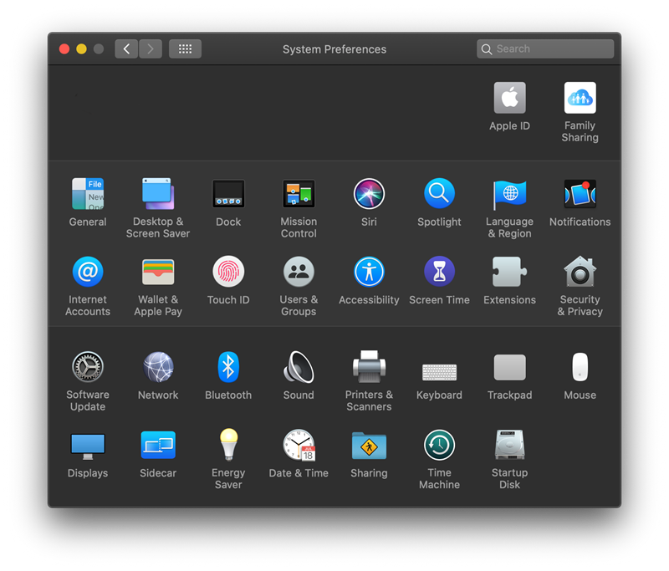669x571 pixels.
Task: Open the Apple ID pane
Action: pos(509,98)
